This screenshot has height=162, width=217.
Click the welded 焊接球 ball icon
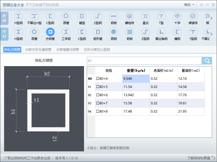193,17
